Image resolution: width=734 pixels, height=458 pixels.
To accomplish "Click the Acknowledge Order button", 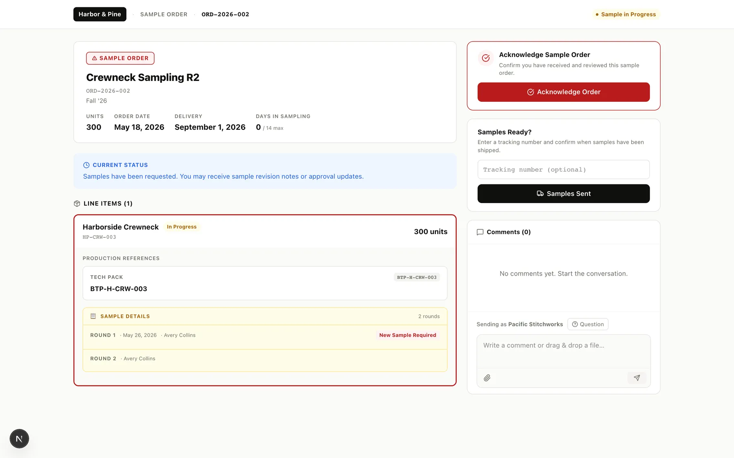I will 564,92.
